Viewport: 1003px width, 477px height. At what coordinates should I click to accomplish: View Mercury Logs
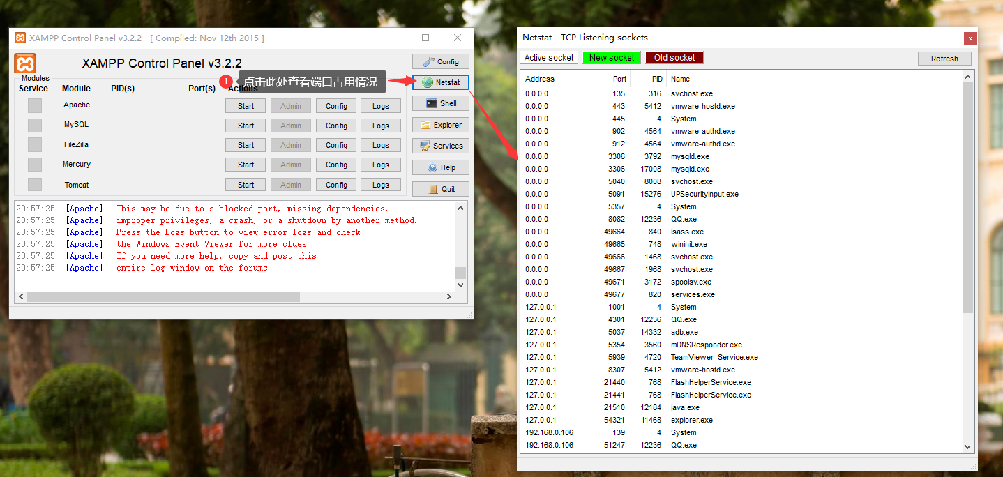(x=381, y=165)
